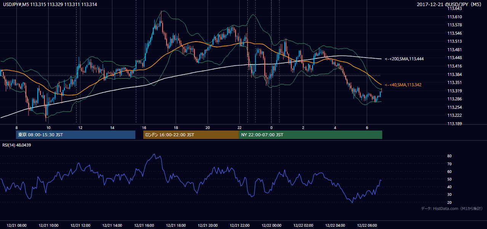
Task: Click the 12/21 20:00 time axis label
Action: [x=208, y=226]
